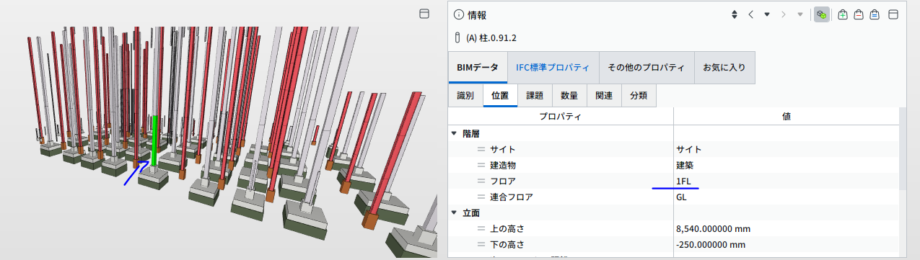Screen dimensions: 920x260
Task: Select the 連合フロア property row
Action: tap(673, 197)
